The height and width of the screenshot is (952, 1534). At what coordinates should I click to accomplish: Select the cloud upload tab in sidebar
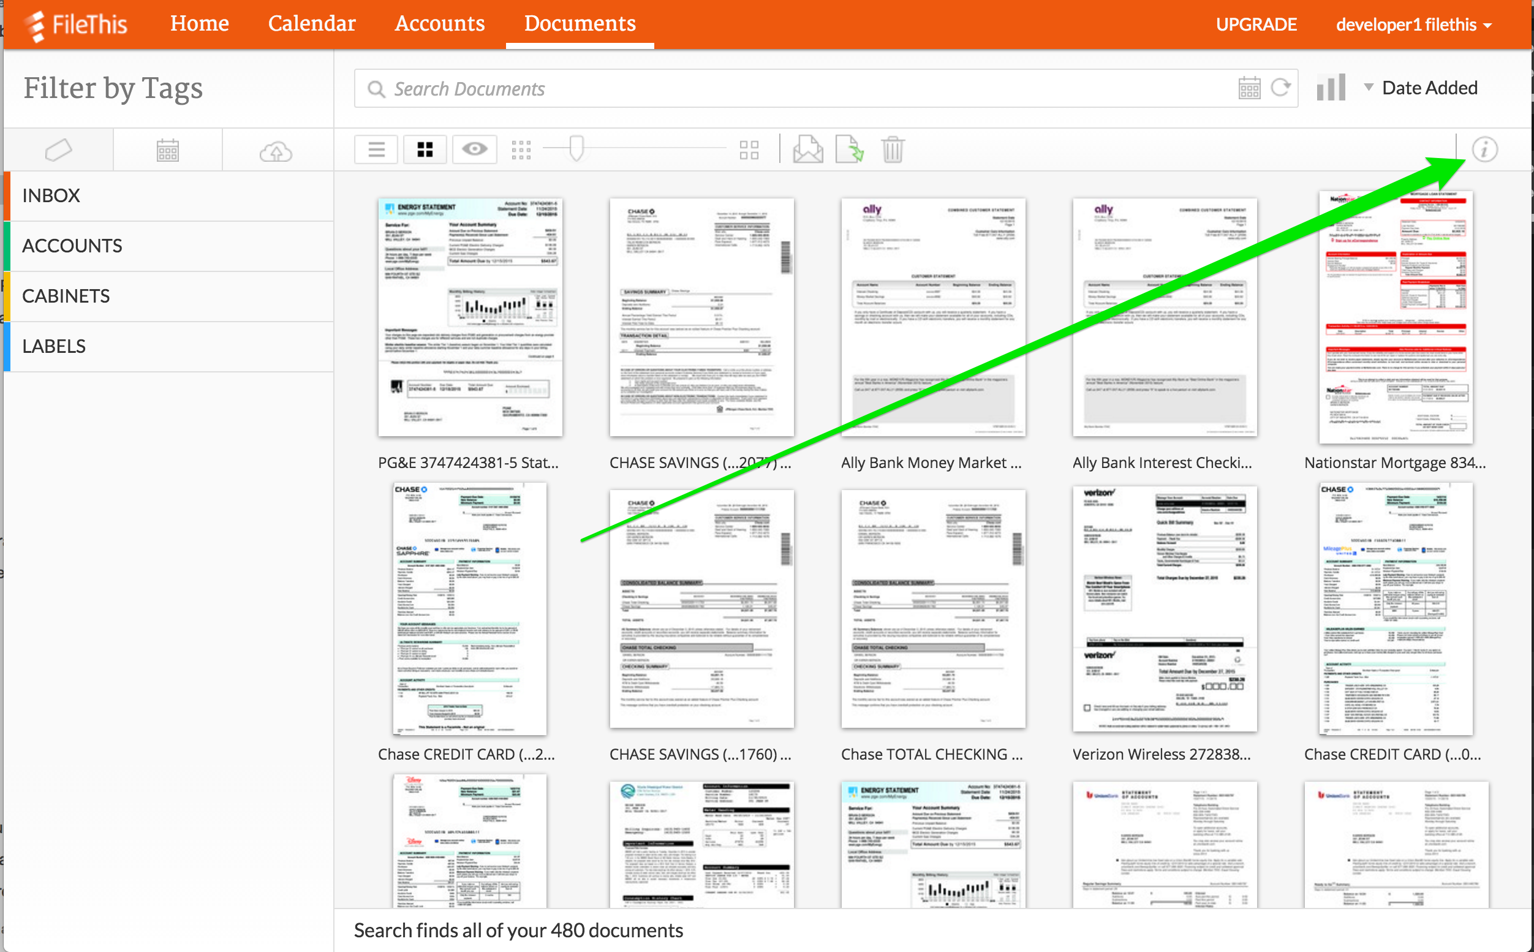coord(276,151)
